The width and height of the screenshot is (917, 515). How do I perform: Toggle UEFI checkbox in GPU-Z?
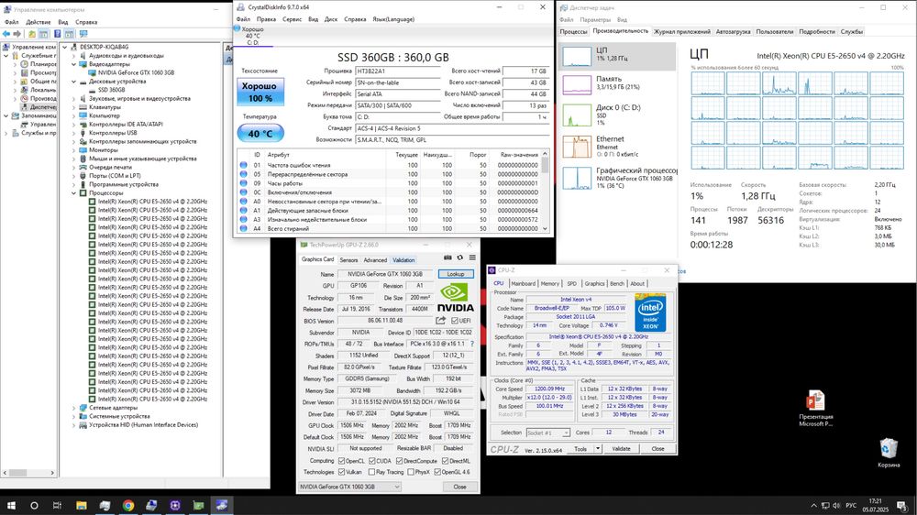tap(455, 321)
